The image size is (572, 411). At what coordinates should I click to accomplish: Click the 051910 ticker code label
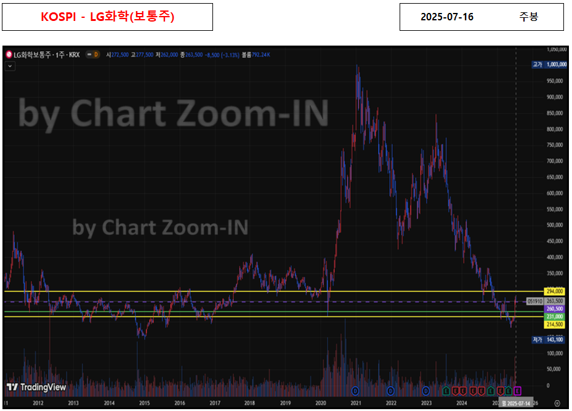(x=535, y=301)
